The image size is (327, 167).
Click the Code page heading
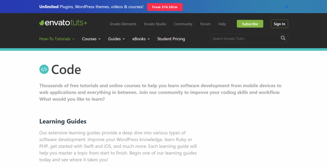[66, 69]
